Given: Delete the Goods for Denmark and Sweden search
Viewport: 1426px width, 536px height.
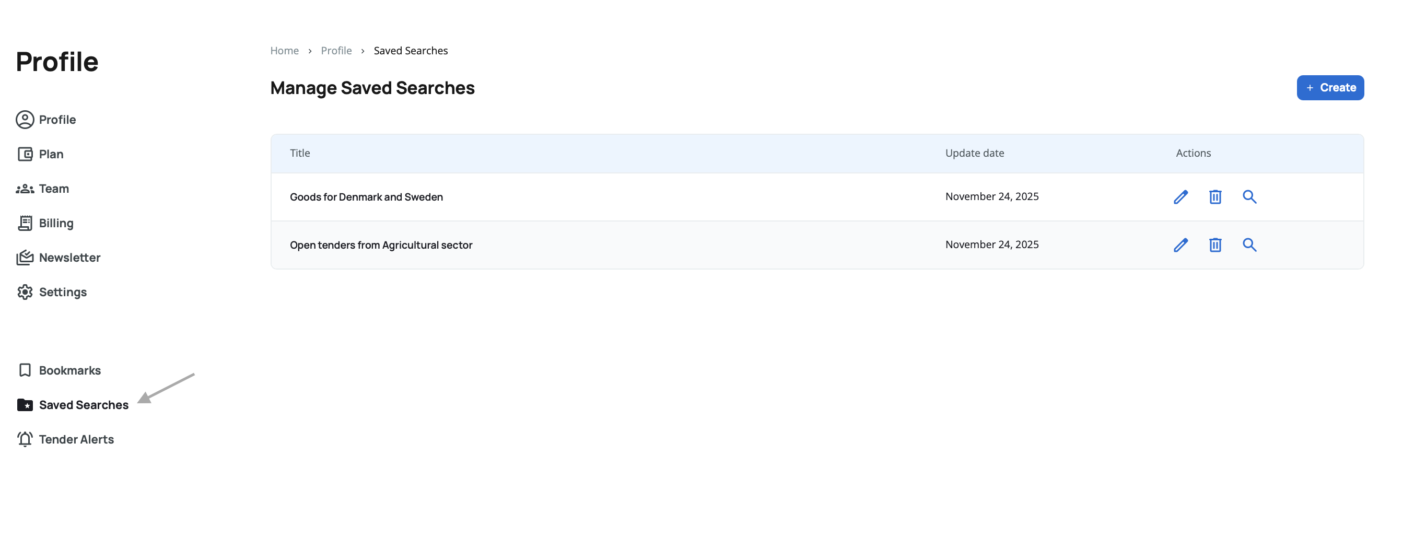Looking at the screenshot, I should [x=1214, y=197].
